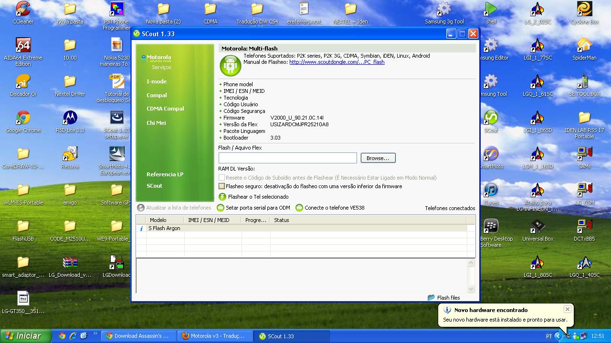Click Internet Explorer quick launch icon
Screen dimensions: 611x343
coord(73,336)
